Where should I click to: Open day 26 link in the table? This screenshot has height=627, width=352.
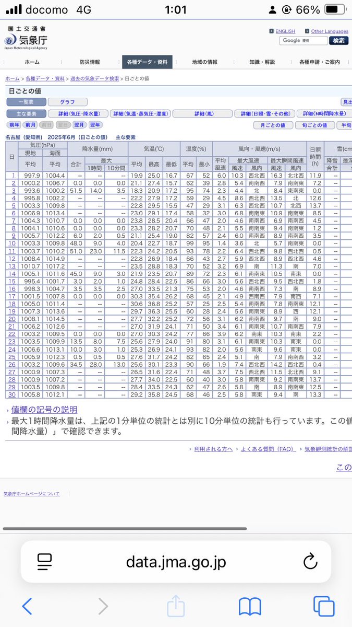(x=13, y=364)
